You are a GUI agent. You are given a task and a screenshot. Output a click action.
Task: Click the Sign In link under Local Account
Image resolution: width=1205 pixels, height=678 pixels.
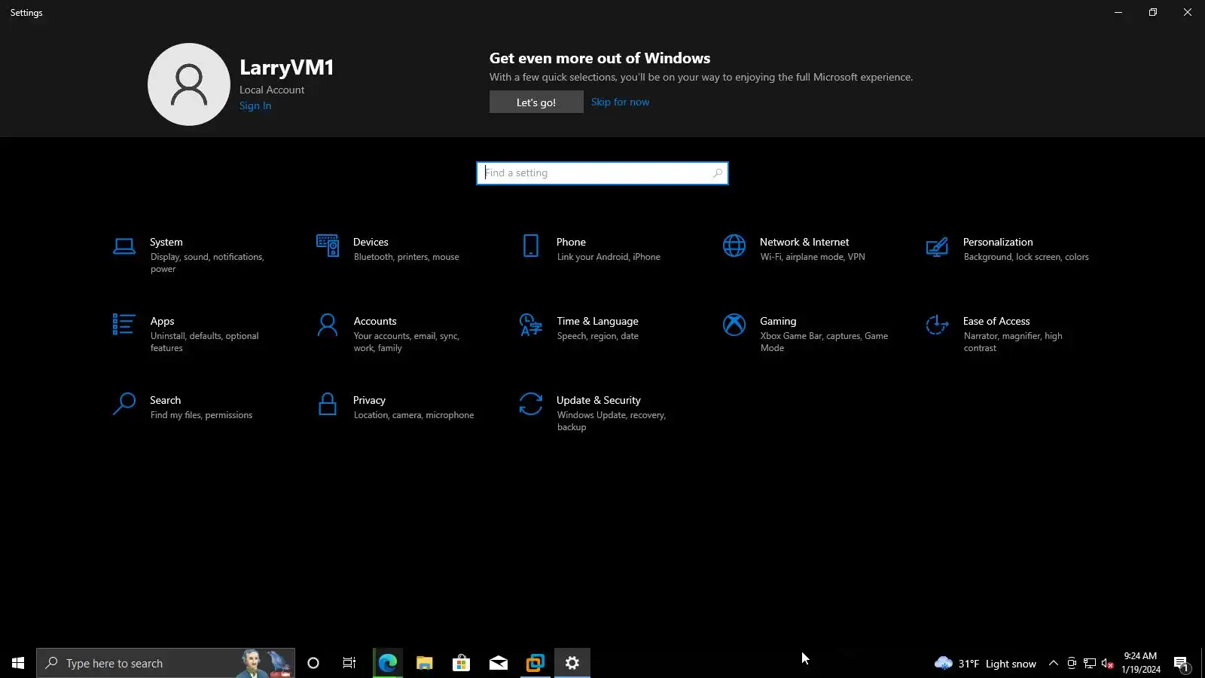(x=255, y=106)
